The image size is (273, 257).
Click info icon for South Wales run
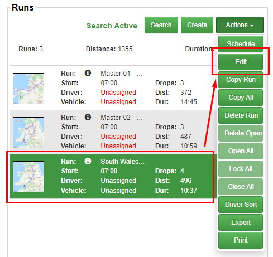[88, 161]
